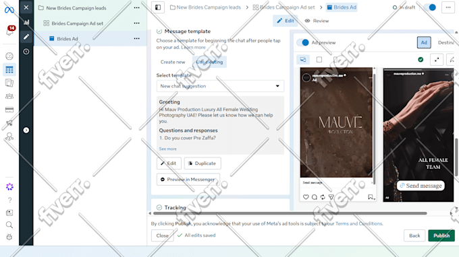Open Account overview gauge icon
The width and height of the screenshot is (459, 257).
pyautogui.click(x=9, y=56)
